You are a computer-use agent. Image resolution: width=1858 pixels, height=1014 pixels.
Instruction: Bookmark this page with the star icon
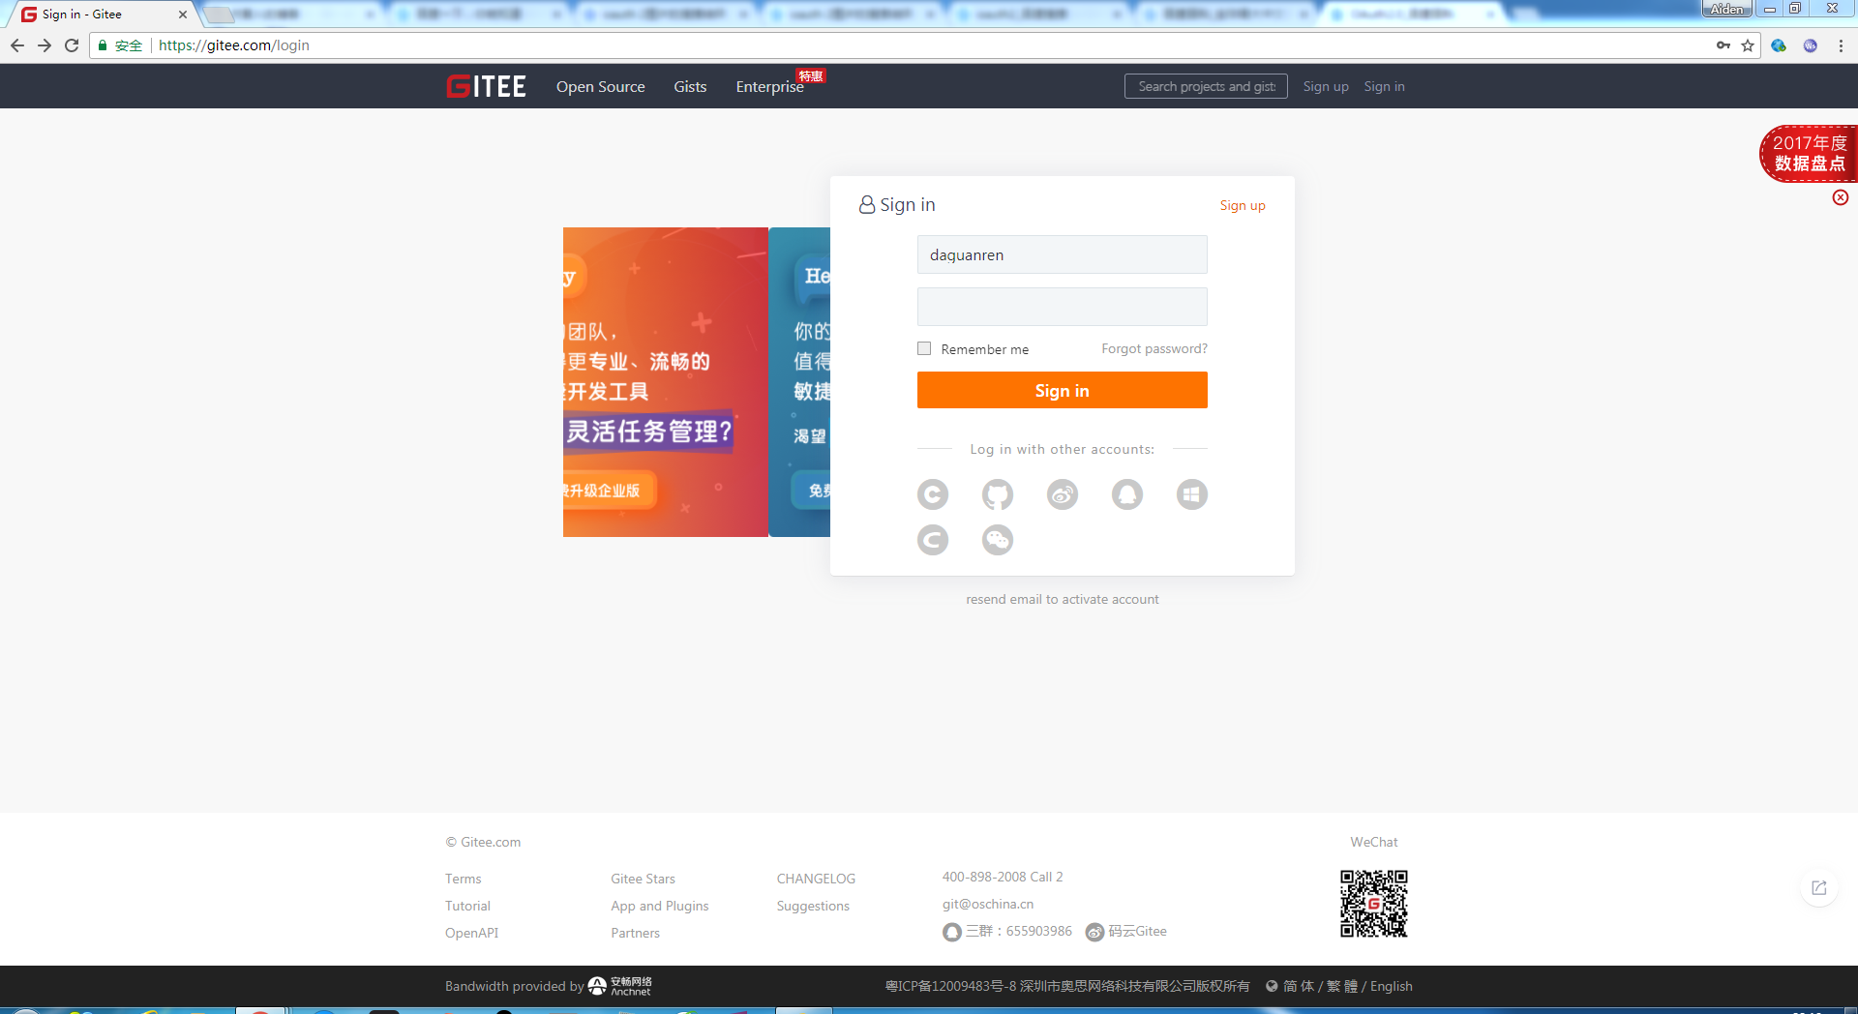click(x=1748, y=45)
